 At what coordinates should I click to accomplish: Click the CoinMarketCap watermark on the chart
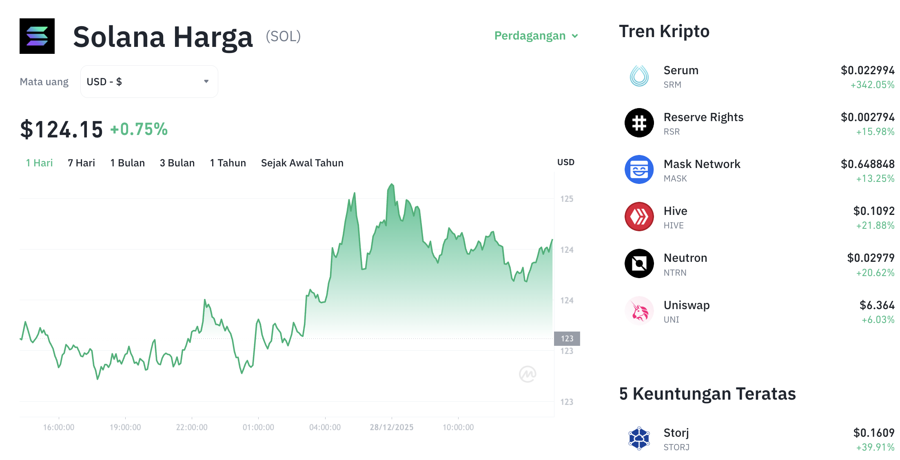[528, 374]
